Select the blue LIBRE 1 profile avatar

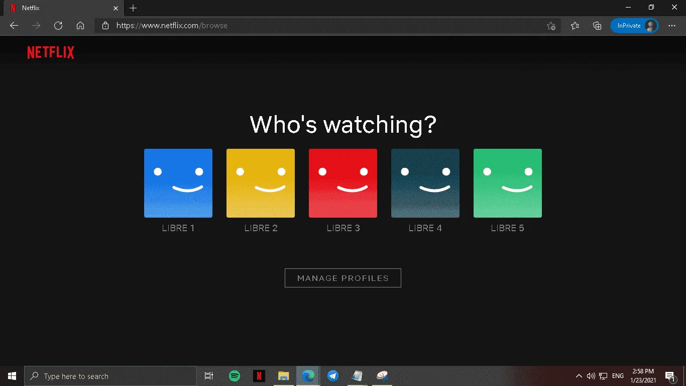click(x=178, y=183)
